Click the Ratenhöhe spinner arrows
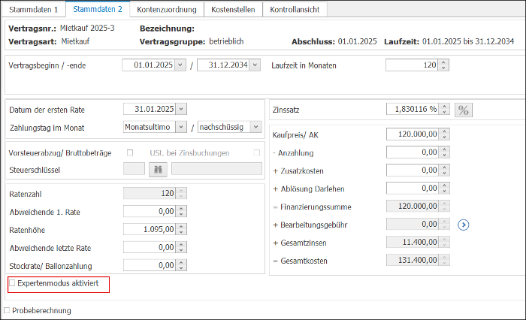Screen dimensions: 526x320 click(181, 229)
